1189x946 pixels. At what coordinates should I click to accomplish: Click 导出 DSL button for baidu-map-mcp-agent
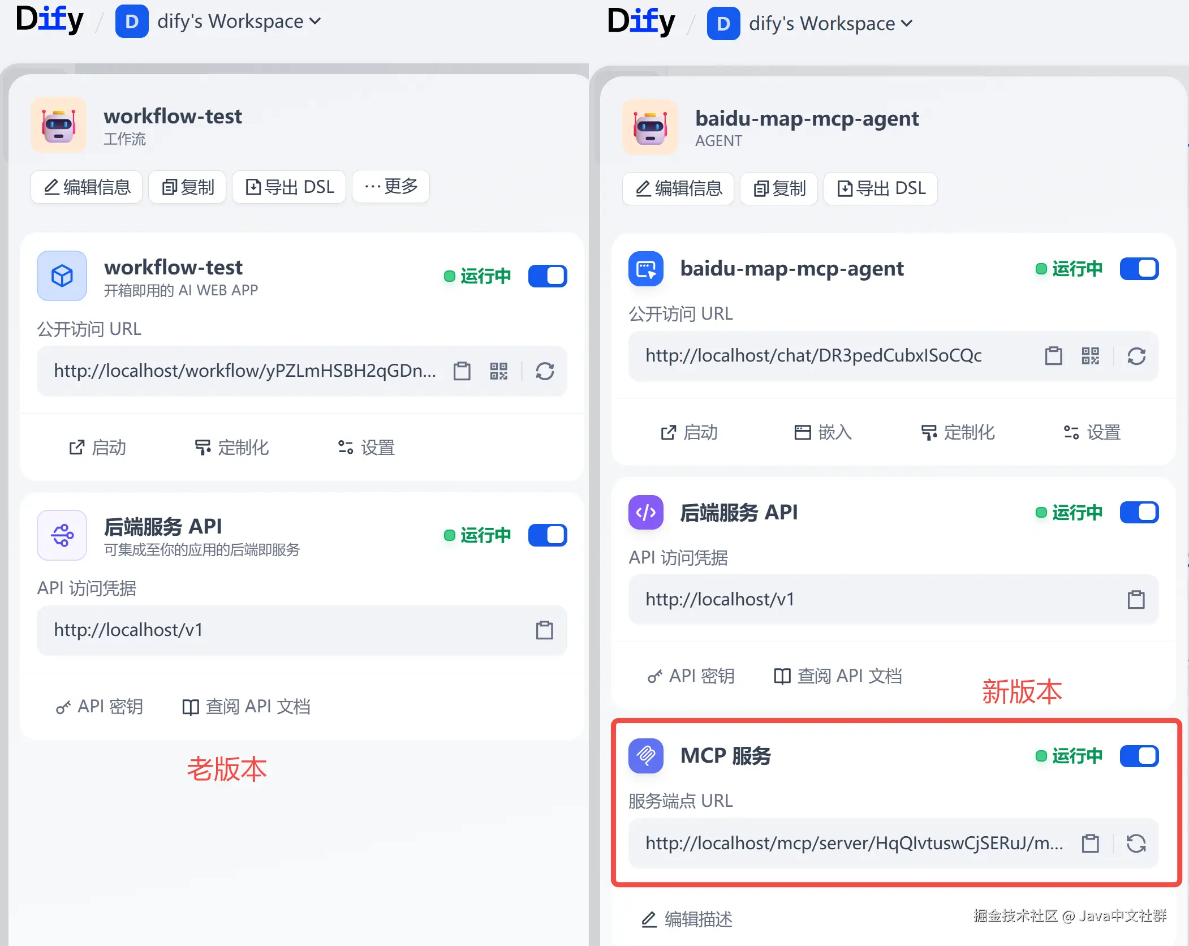point(881,188)
